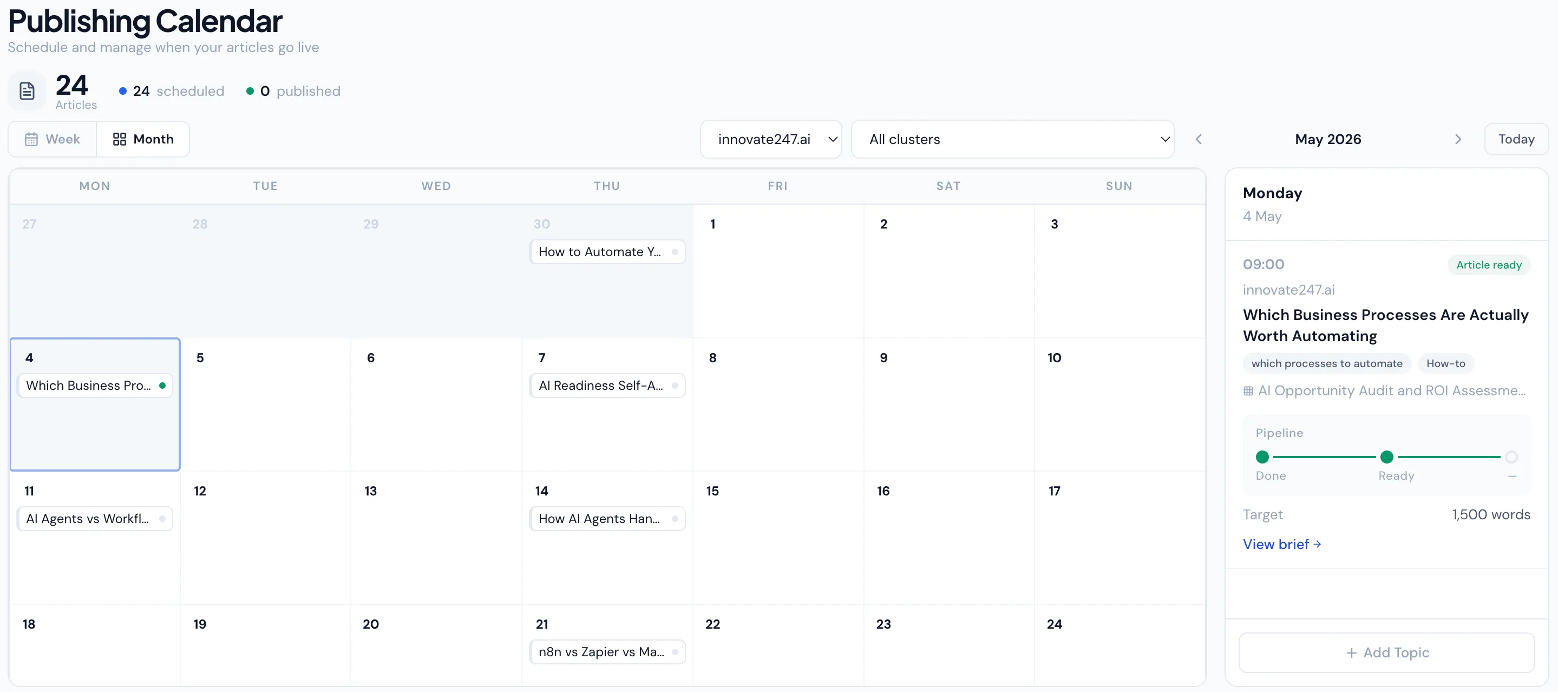Open the All clusters filter dropdown
Image resolution: width=1558 pixels, height=692 pixels.
[x=1012, y=139]
